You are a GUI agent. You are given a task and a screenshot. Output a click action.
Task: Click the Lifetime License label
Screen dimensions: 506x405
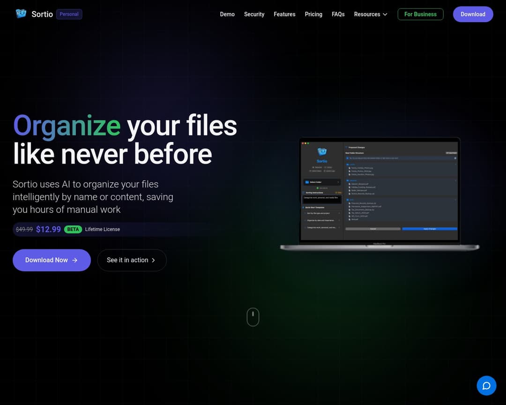(x=102, y=229)
